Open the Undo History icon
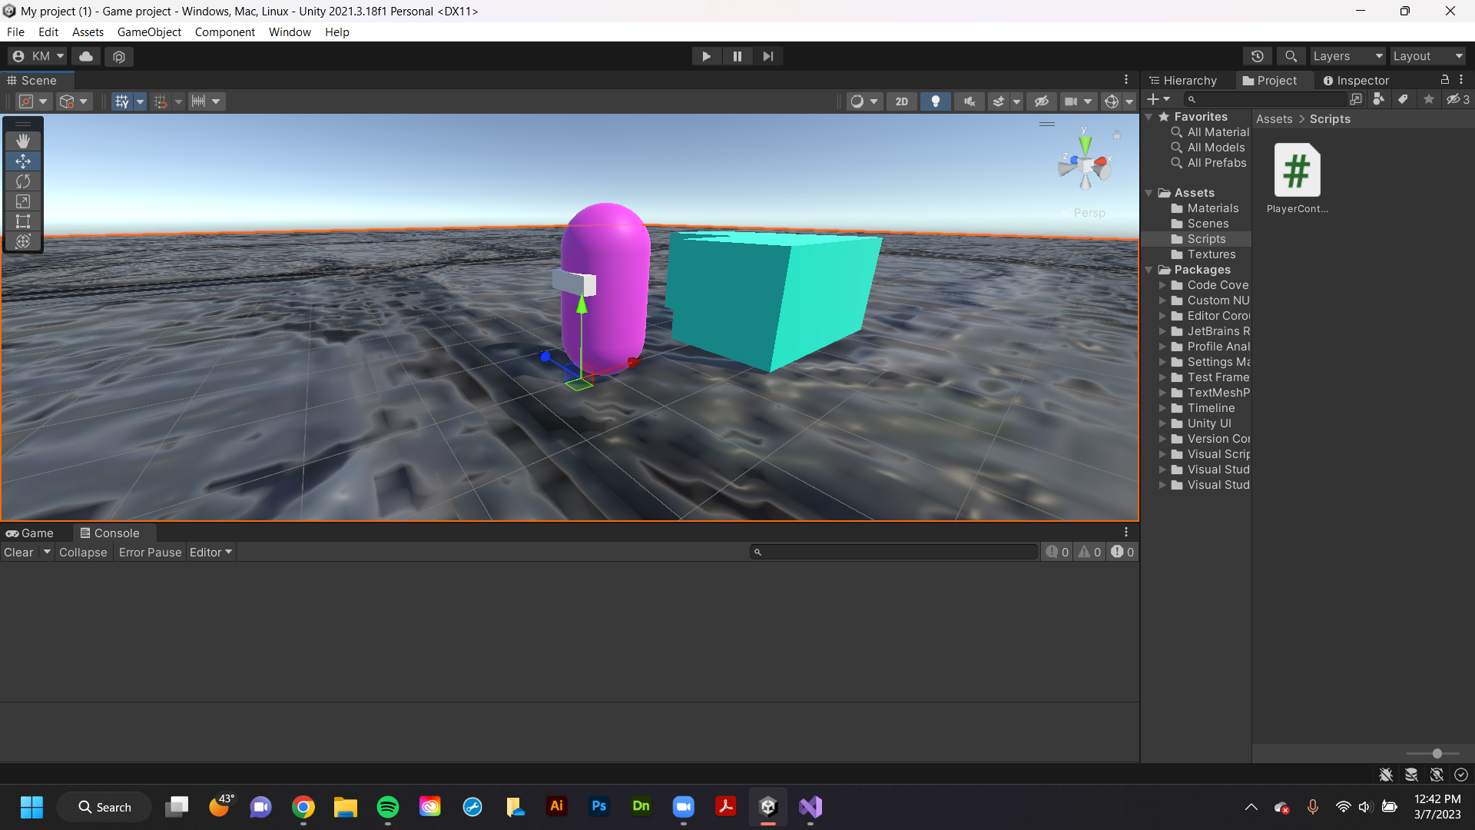The image size is (1475, 830). [1257, 56]
